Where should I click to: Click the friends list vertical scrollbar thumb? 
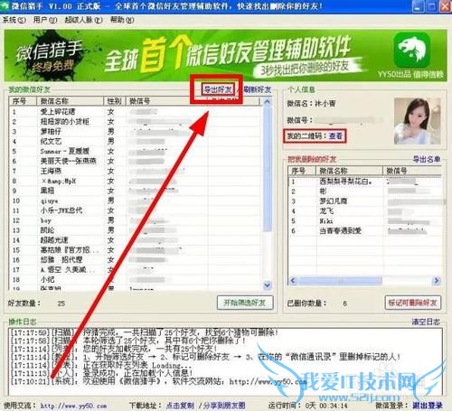(267, 169)
